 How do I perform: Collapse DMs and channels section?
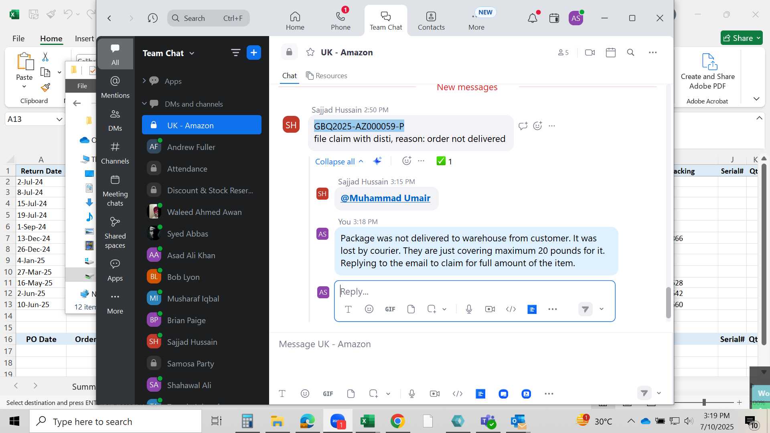pos(144,103)
